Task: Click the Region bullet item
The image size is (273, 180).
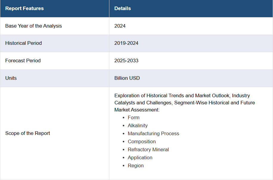Action: click(136, 165)
